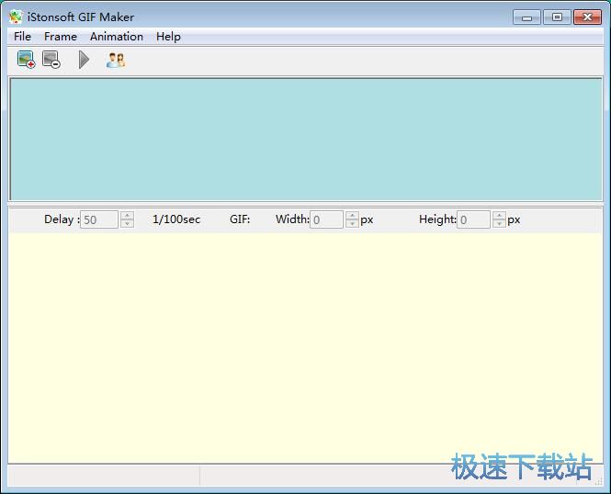The height and width of the screenshot is (494, 611).
Task: Play the animation preview
Action: pos(84,60)
